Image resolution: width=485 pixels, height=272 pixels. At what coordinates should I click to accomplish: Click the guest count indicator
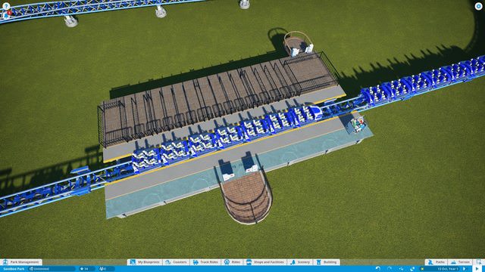click(103, 269)
